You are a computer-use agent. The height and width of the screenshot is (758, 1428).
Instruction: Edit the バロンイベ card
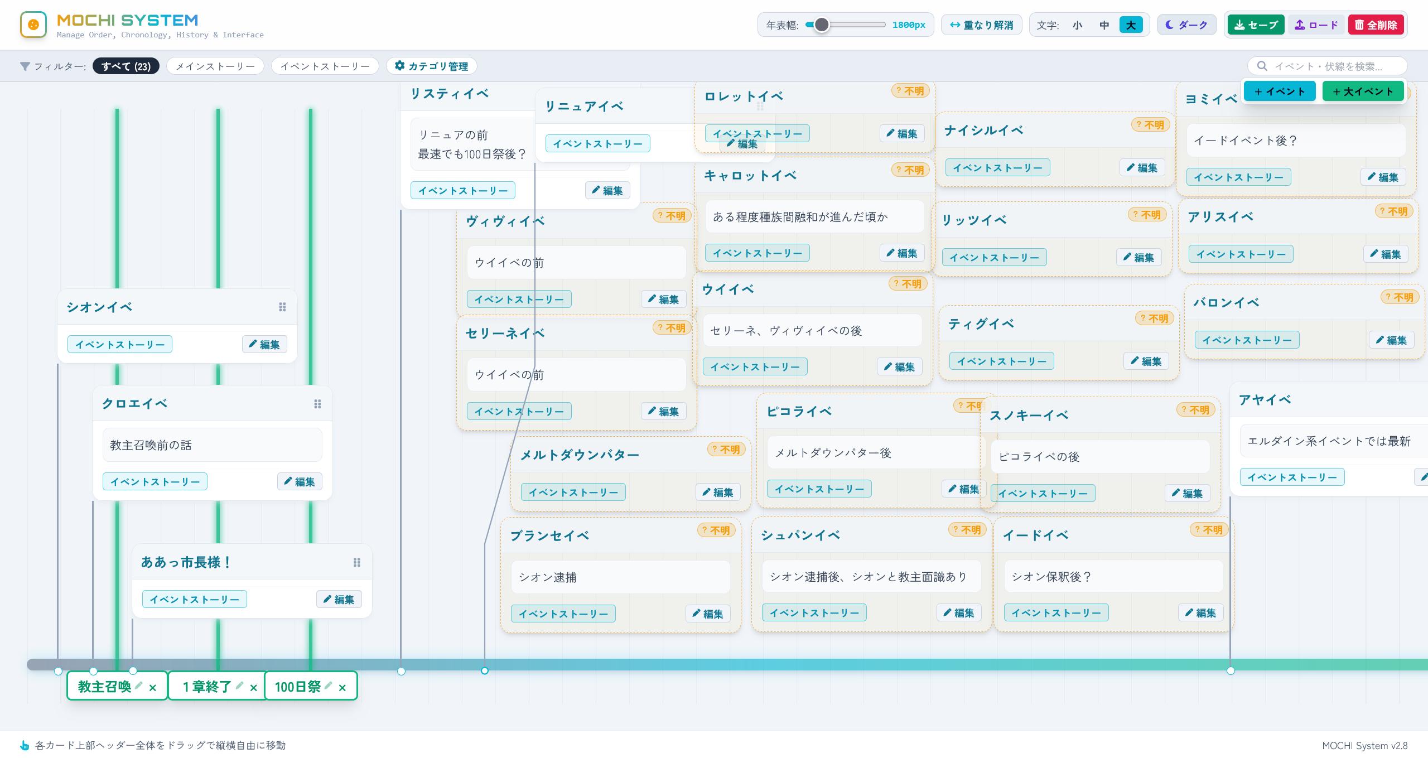click(1391, 340)
